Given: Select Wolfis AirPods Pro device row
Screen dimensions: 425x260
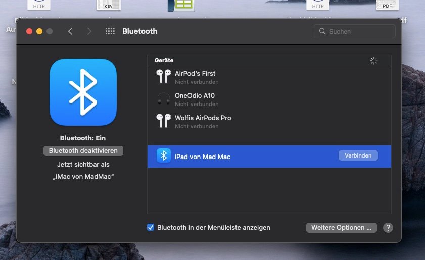Looking at the screenshot, I should point(269,121).
